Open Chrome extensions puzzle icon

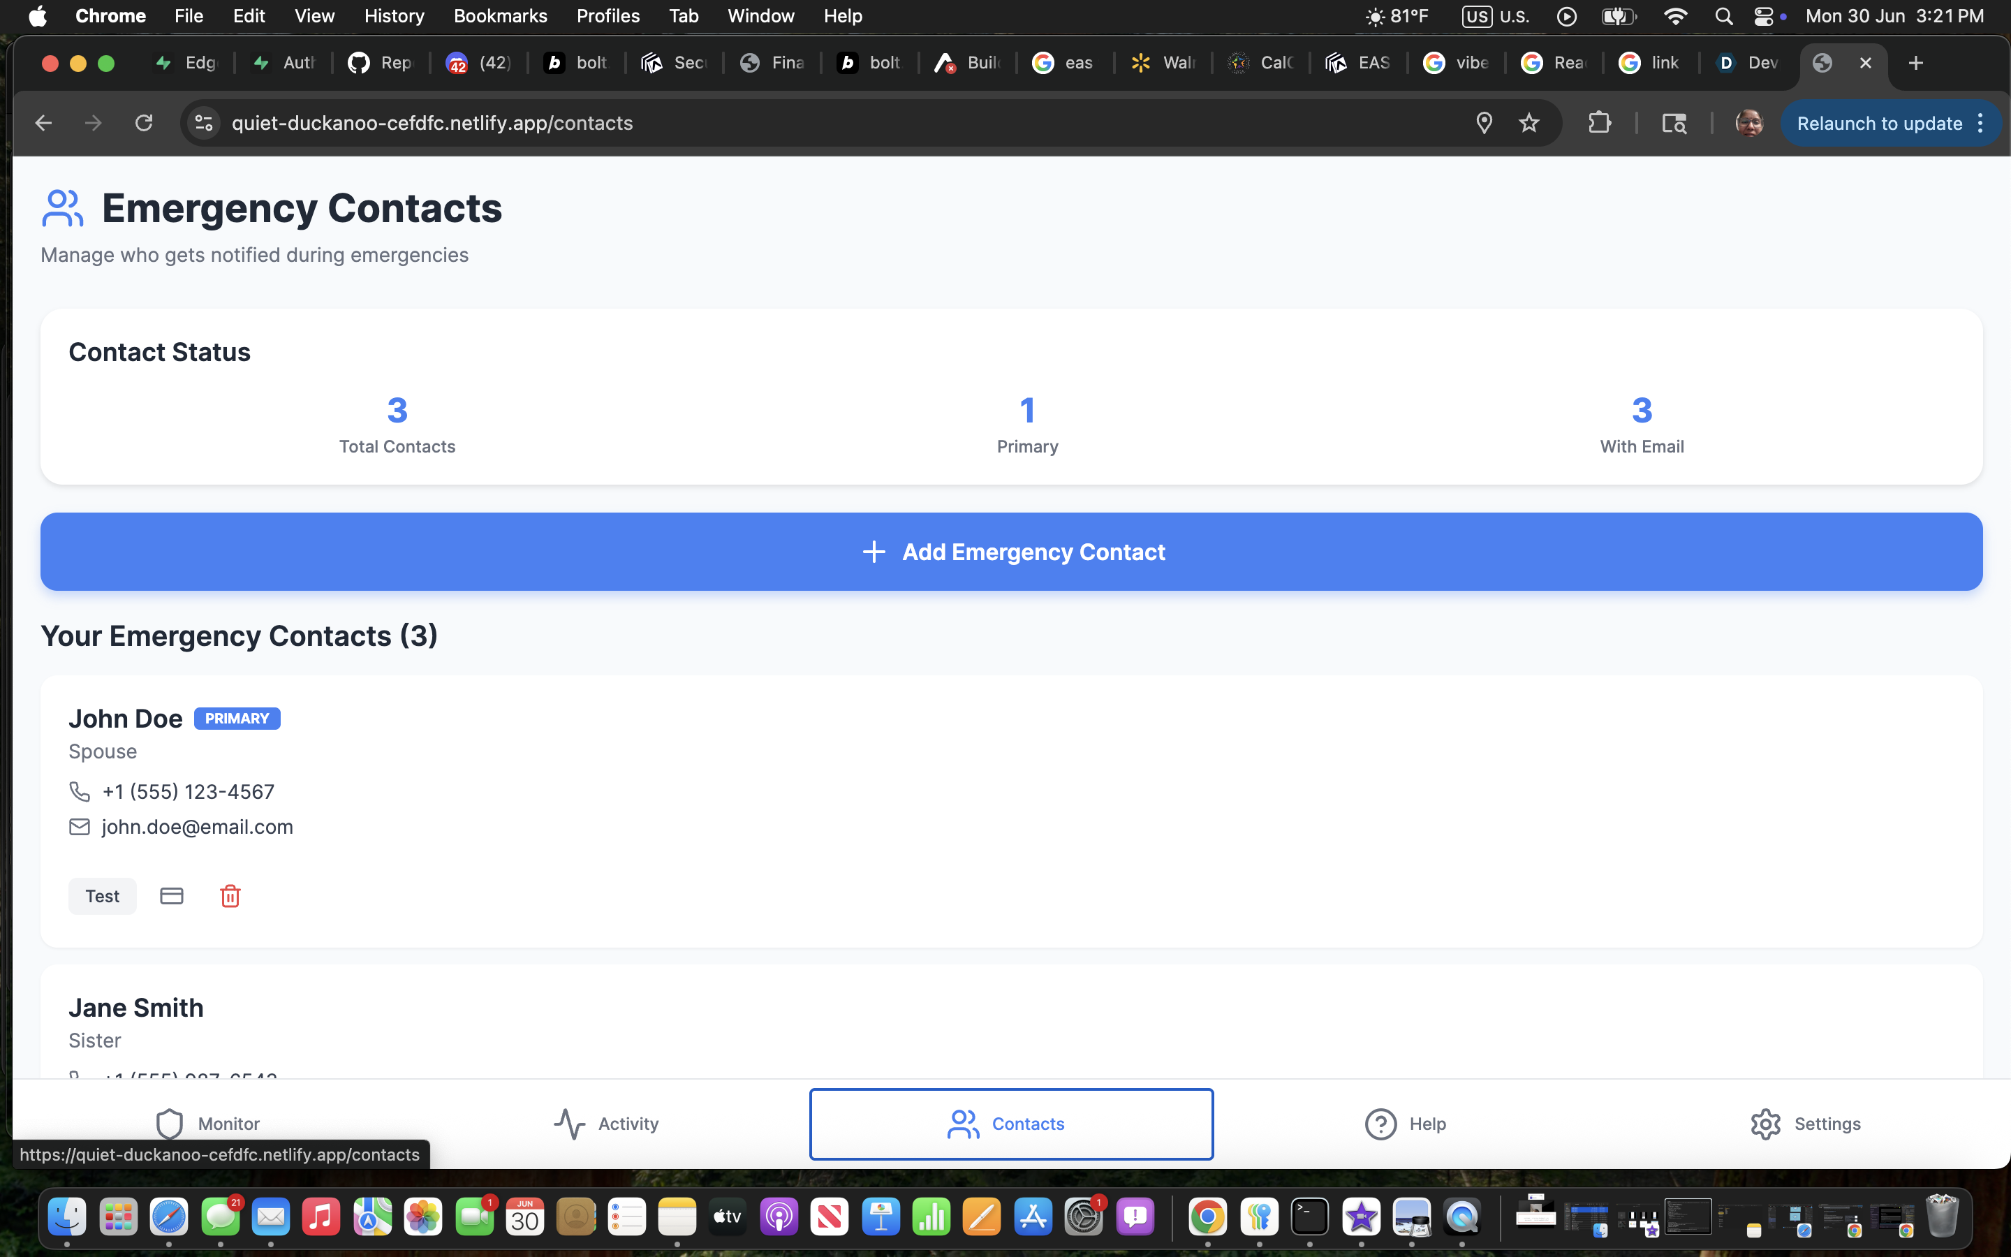pyautogui.click(x=1599, y=123)
